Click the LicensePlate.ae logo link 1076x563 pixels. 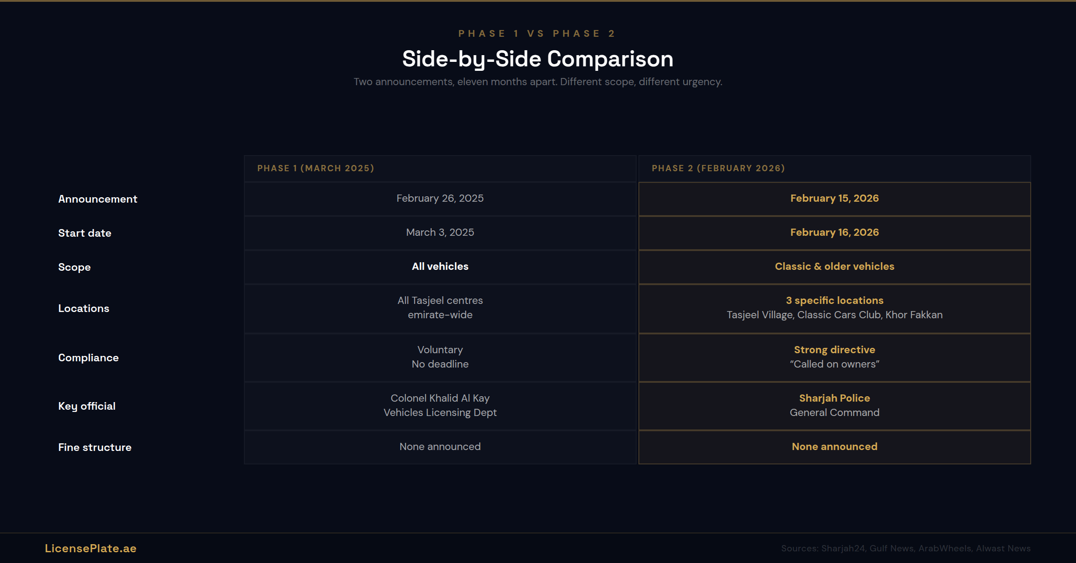coord(91,548)
